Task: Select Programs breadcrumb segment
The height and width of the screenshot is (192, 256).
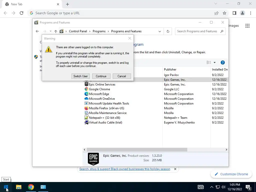Action: (99, 31)
